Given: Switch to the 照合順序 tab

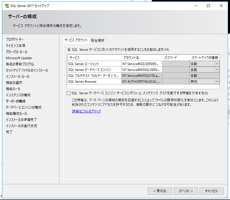Looking at the screenshot, I should click(97, 40).
